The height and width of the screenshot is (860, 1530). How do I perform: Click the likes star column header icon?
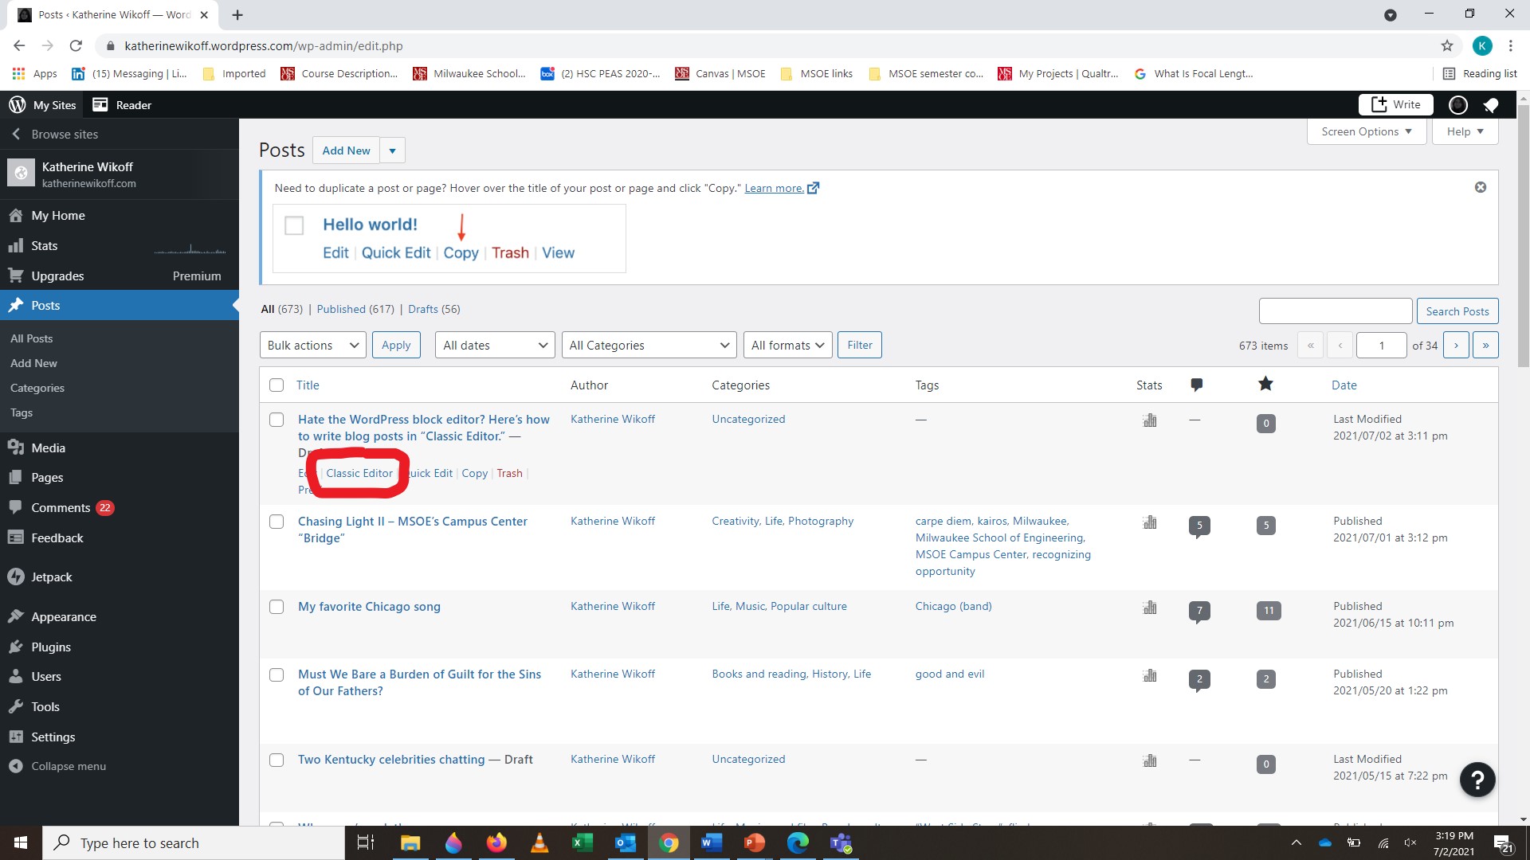(1265, 385)
